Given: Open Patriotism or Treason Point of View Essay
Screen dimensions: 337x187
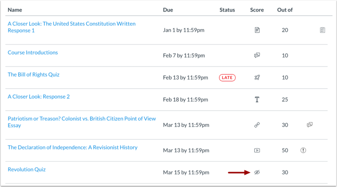Looking at the screenshot, I should [82, 118].
